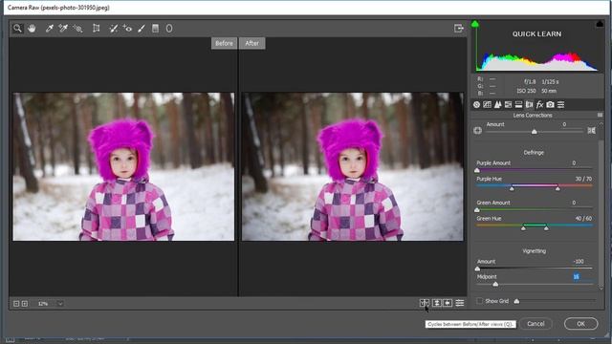Select the Transform tool
The width and height of the screenshot is (612, 344).
pyautogui.click(x=96, y=28)
